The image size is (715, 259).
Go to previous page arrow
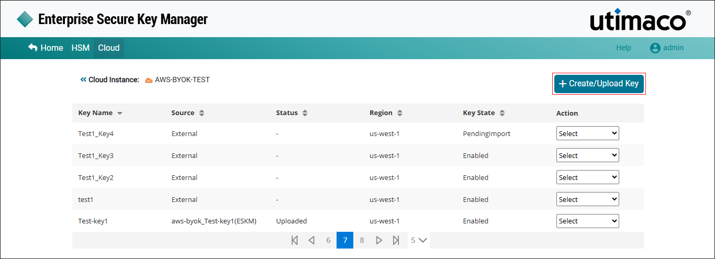pyautogui.click(x=311, y=240)
